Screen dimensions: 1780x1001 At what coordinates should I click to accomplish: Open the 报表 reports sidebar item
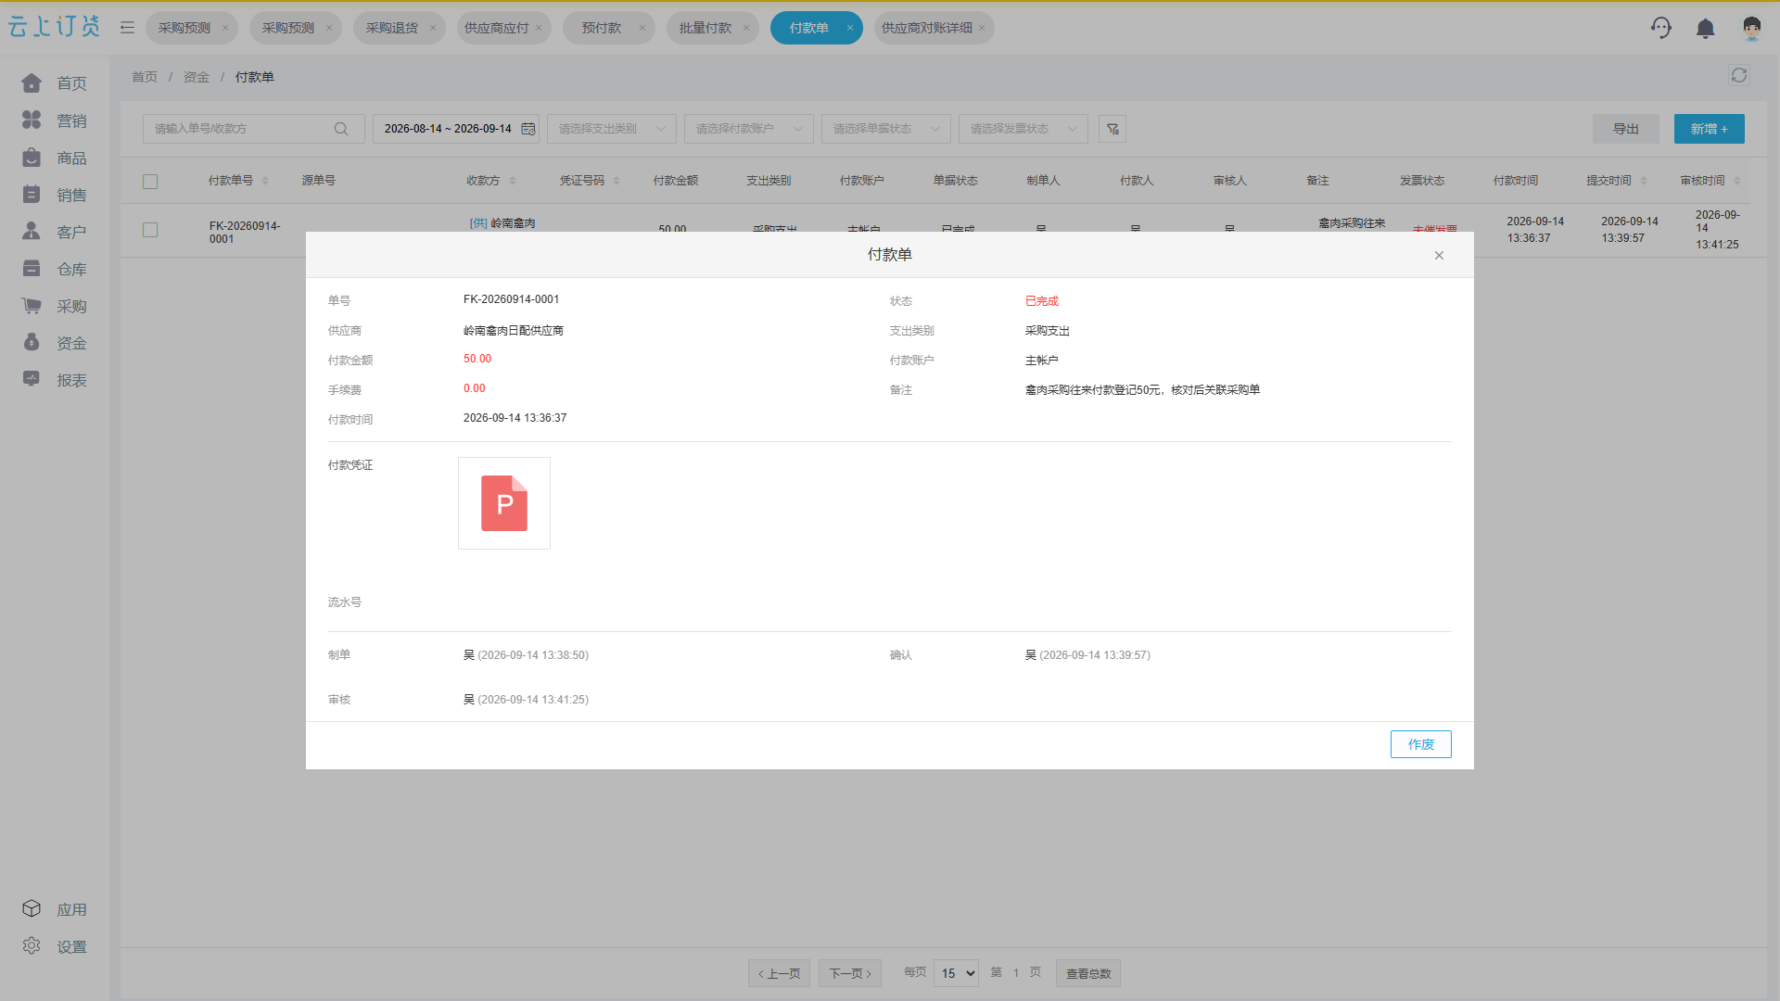pyautogui.click(x=54, y=380)
